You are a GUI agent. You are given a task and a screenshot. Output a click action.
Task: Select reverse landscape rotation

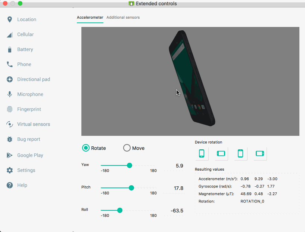pos(260,153)
